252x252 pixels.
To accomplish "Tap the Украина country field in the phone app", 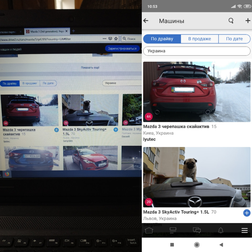I will tap(197, 51).
